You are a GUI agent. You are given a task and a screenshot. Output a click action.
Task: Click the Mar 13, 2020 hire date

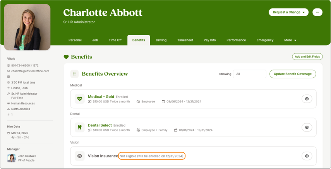click(20, 133)
